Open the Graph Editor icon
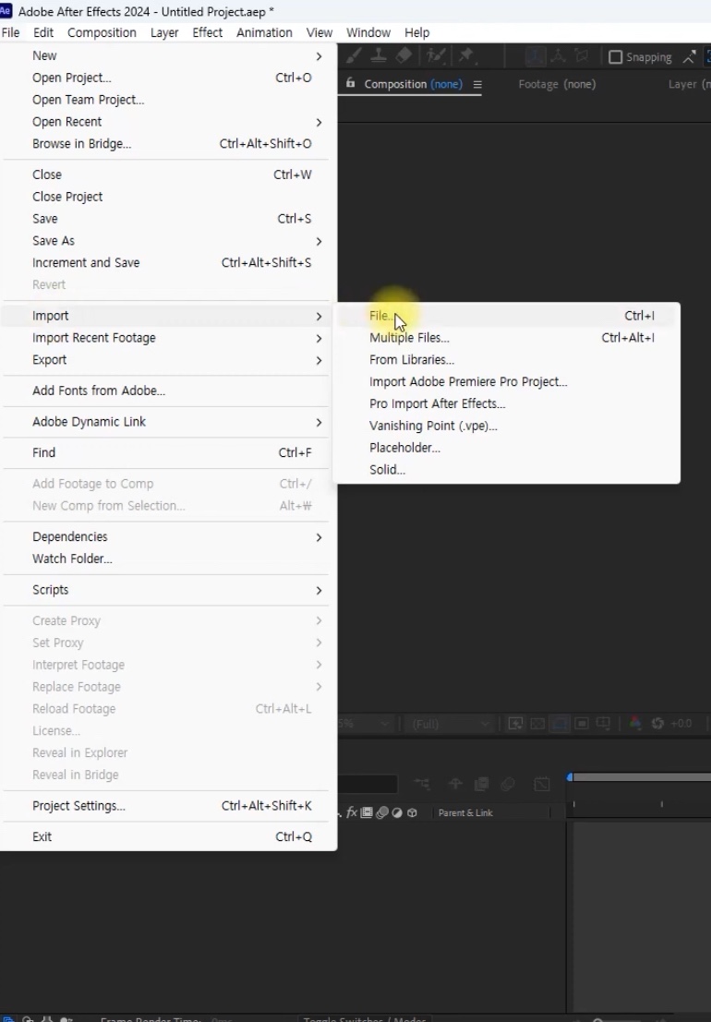Image resolution: width=711 pixels, height=1022 pixels. pos(542,784)
